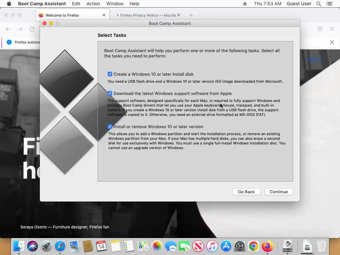
Task: Open FaceTime from the dock
Action: point(184,246)
